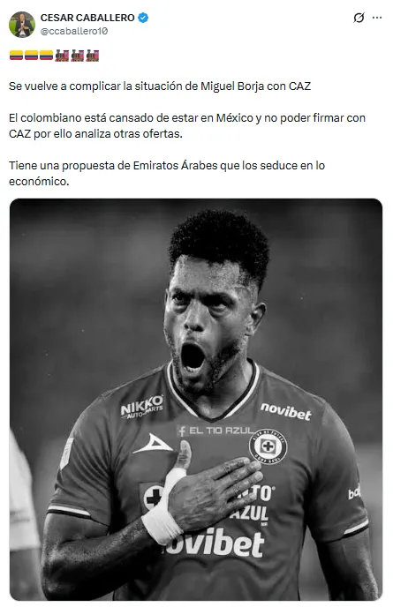Open the three-dot more options menu
The image size is (393, 607).
pyautogui.click(x=377, y=18)
